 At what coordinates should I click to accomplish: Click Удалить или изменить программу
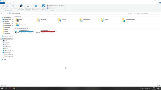pyautogui.click(x=55, y=5)
